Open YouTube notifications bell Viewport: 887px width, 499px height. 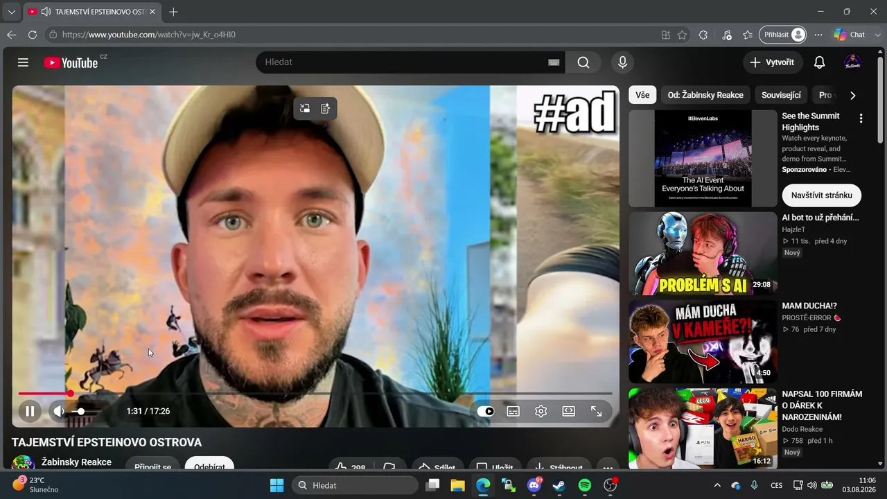tap(819, 62)
